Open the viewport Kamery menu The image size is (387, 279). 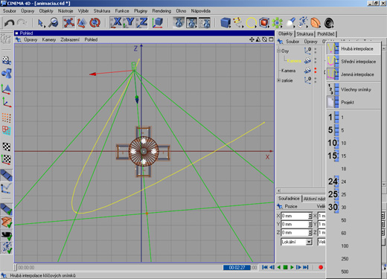[49, 39]
